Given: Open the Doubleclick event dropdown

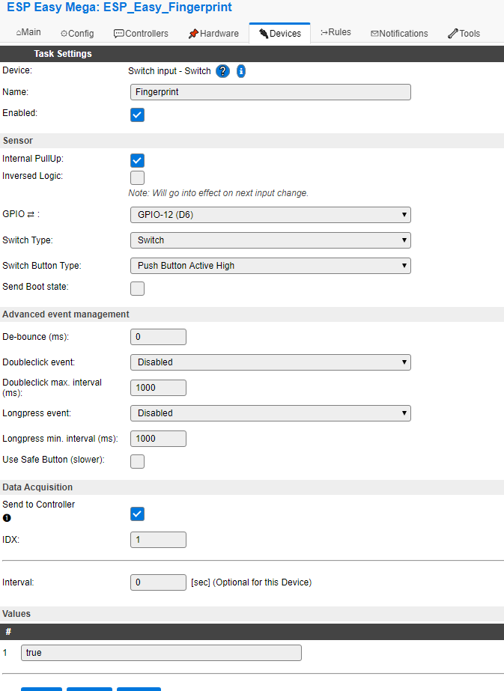Looking at the screenshot, I should tap(270, 362).
